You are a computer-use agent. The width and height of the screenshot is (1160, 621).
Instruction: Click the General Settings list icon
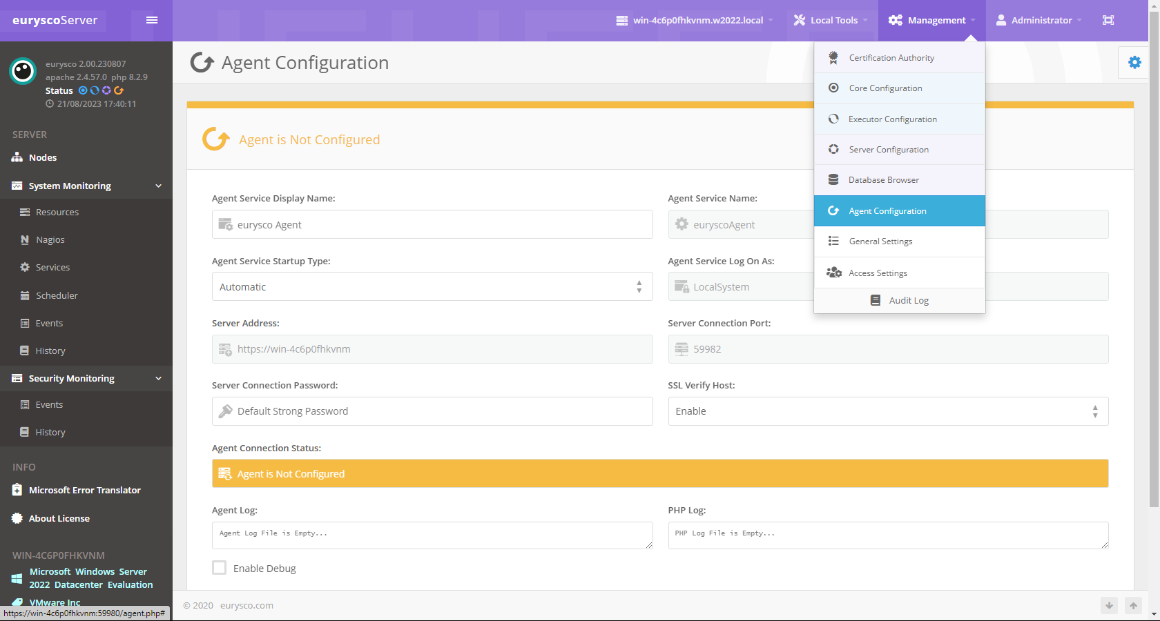[833, 241]
